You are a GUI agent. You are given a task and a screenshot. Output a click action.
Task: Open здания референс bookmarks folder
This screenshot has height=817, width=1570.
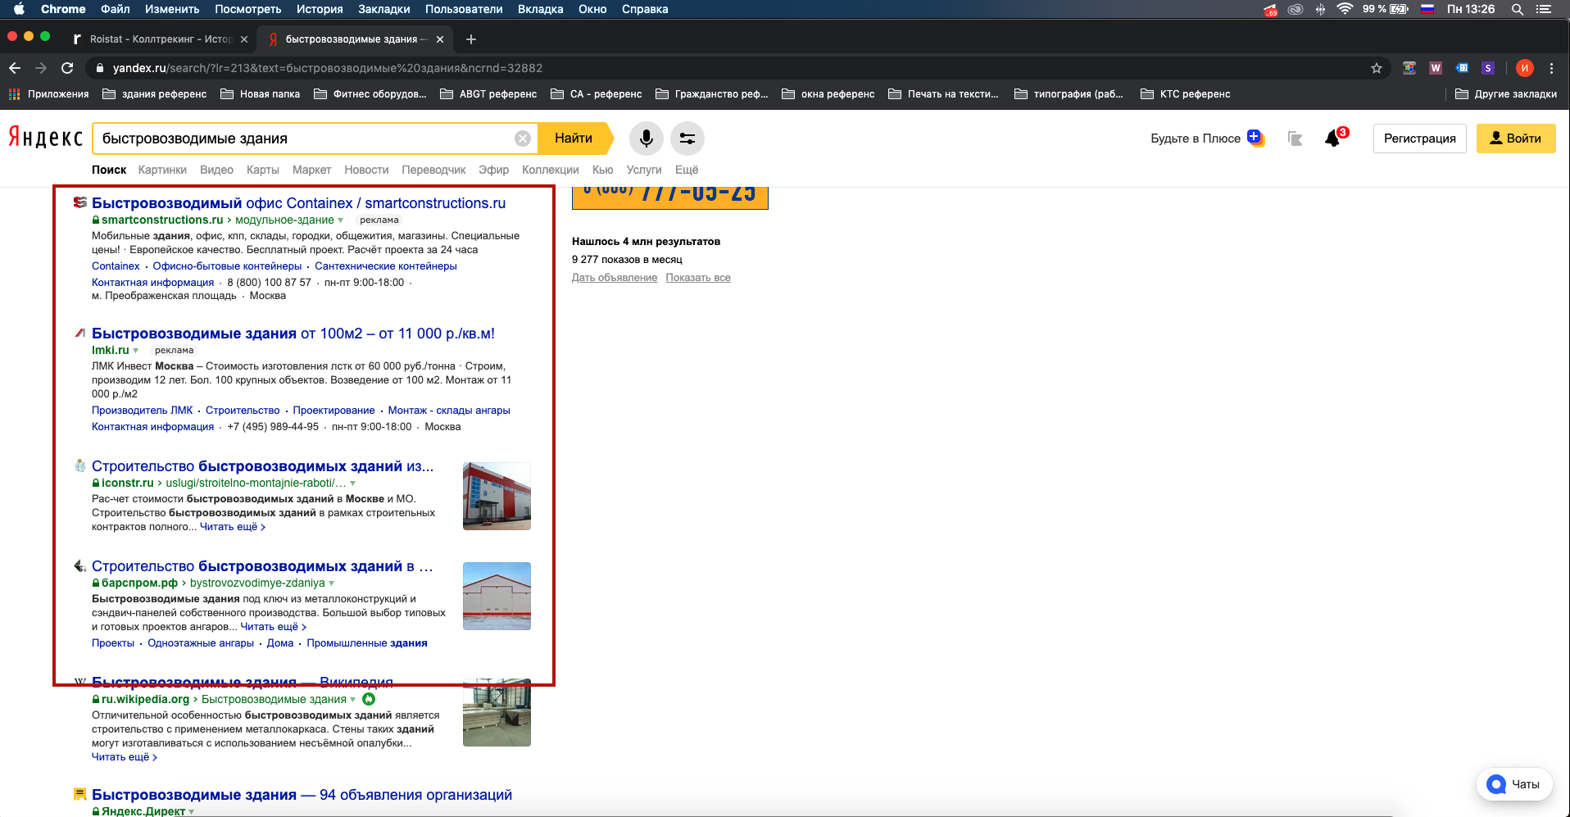155,94
